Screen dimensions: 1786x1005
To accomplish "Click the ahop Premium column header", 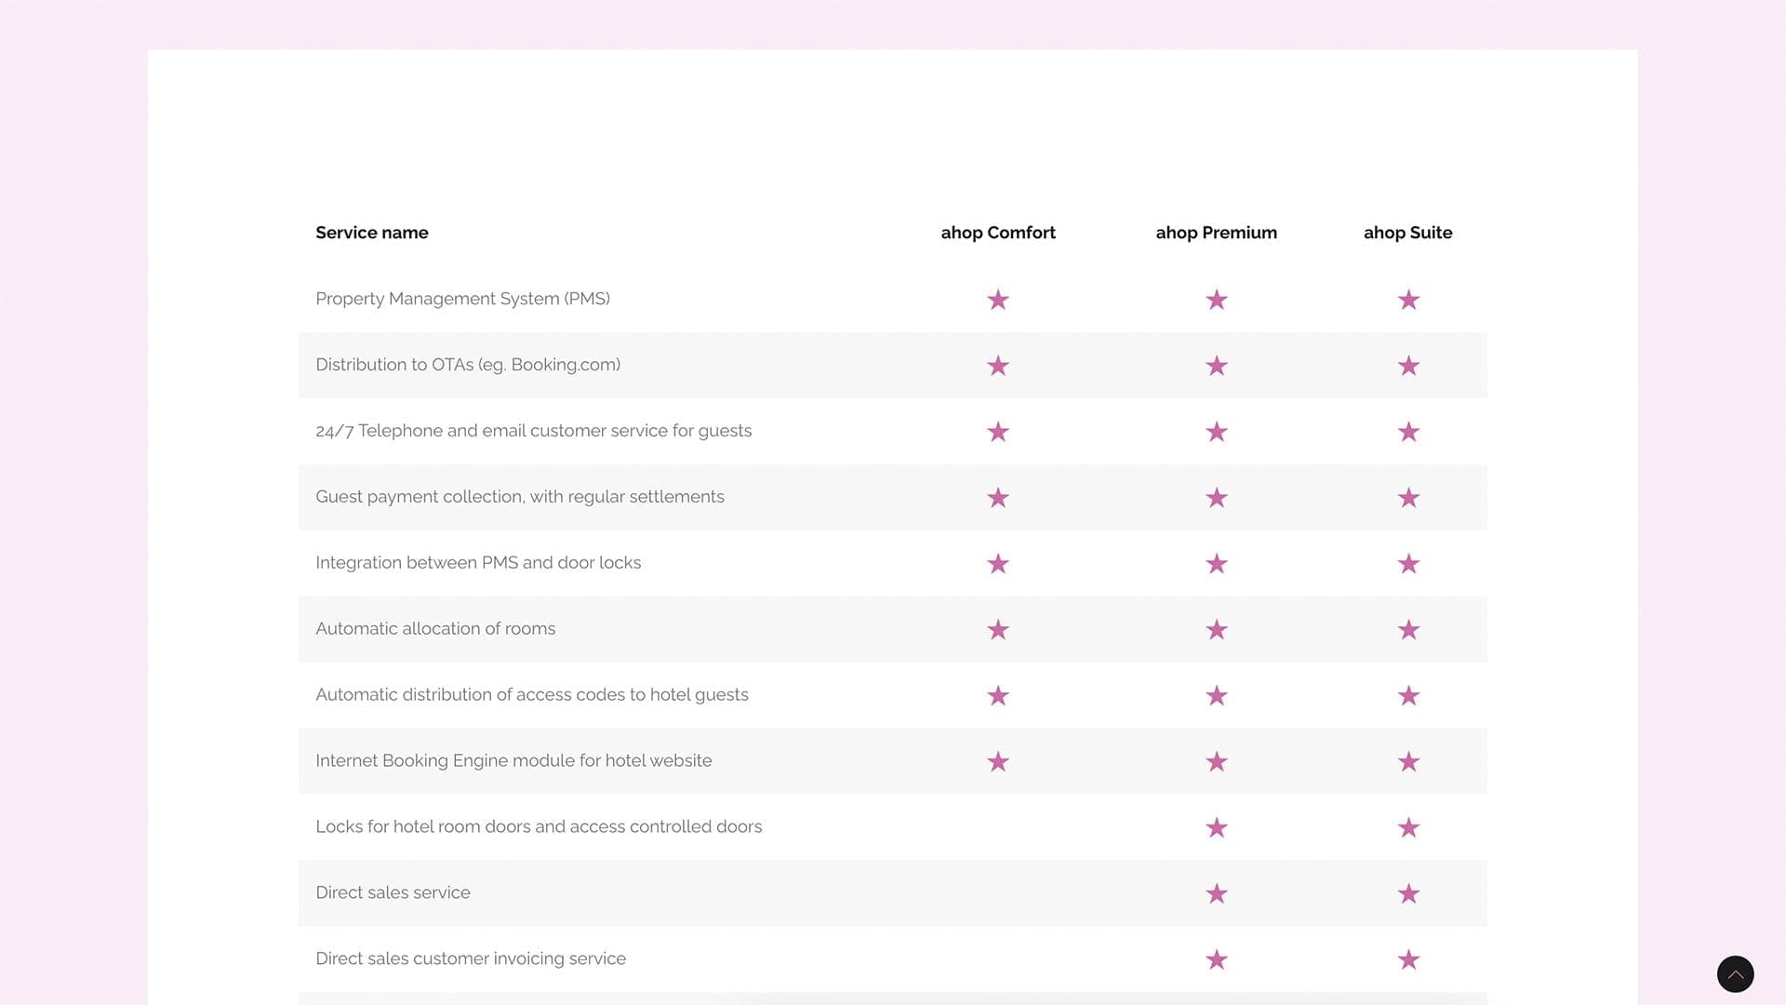I will (1217, 233).
